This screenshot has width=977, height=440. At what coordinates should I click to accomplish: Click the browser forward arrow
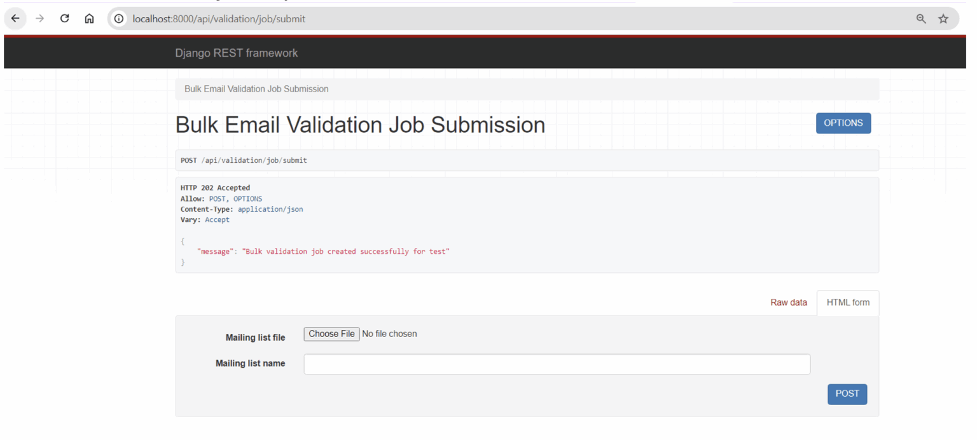pyautogui.click(x=39, y=19)
